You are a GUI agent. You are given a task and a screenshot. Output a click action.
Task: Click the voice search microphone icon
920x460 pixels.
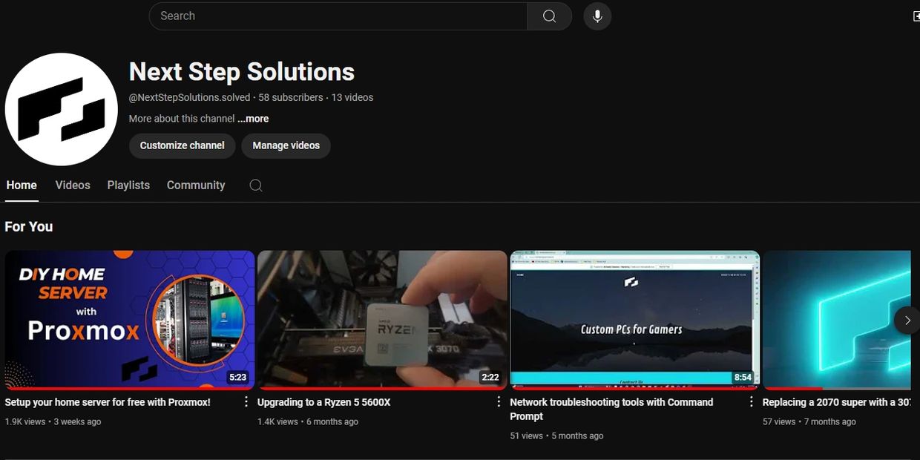[597, 16]
